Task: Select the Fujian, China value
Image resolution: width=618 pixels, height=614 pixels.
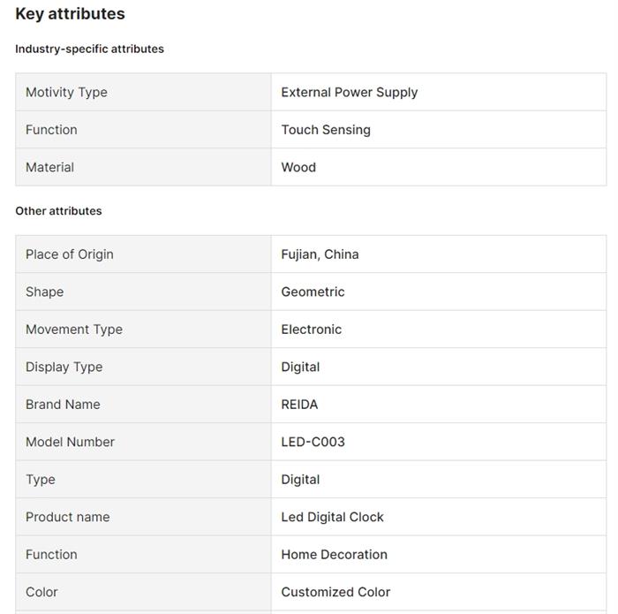Action: (x=320, y=254)
